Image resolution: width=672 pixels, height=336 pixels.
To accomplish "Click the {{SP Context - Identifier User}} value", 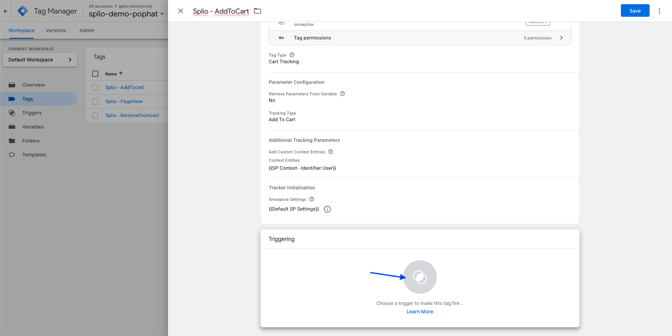I will click(302, 168).
